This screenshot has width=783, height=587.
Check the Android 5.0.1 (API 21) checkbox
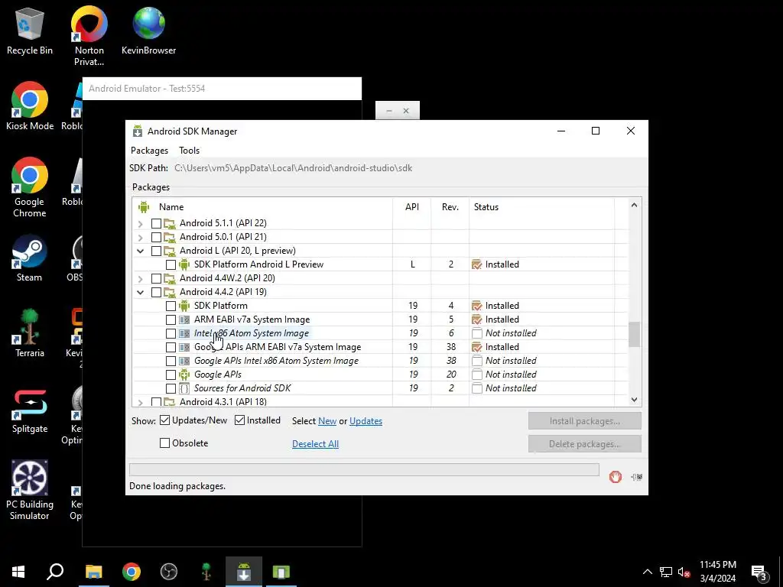coord(156,237)
